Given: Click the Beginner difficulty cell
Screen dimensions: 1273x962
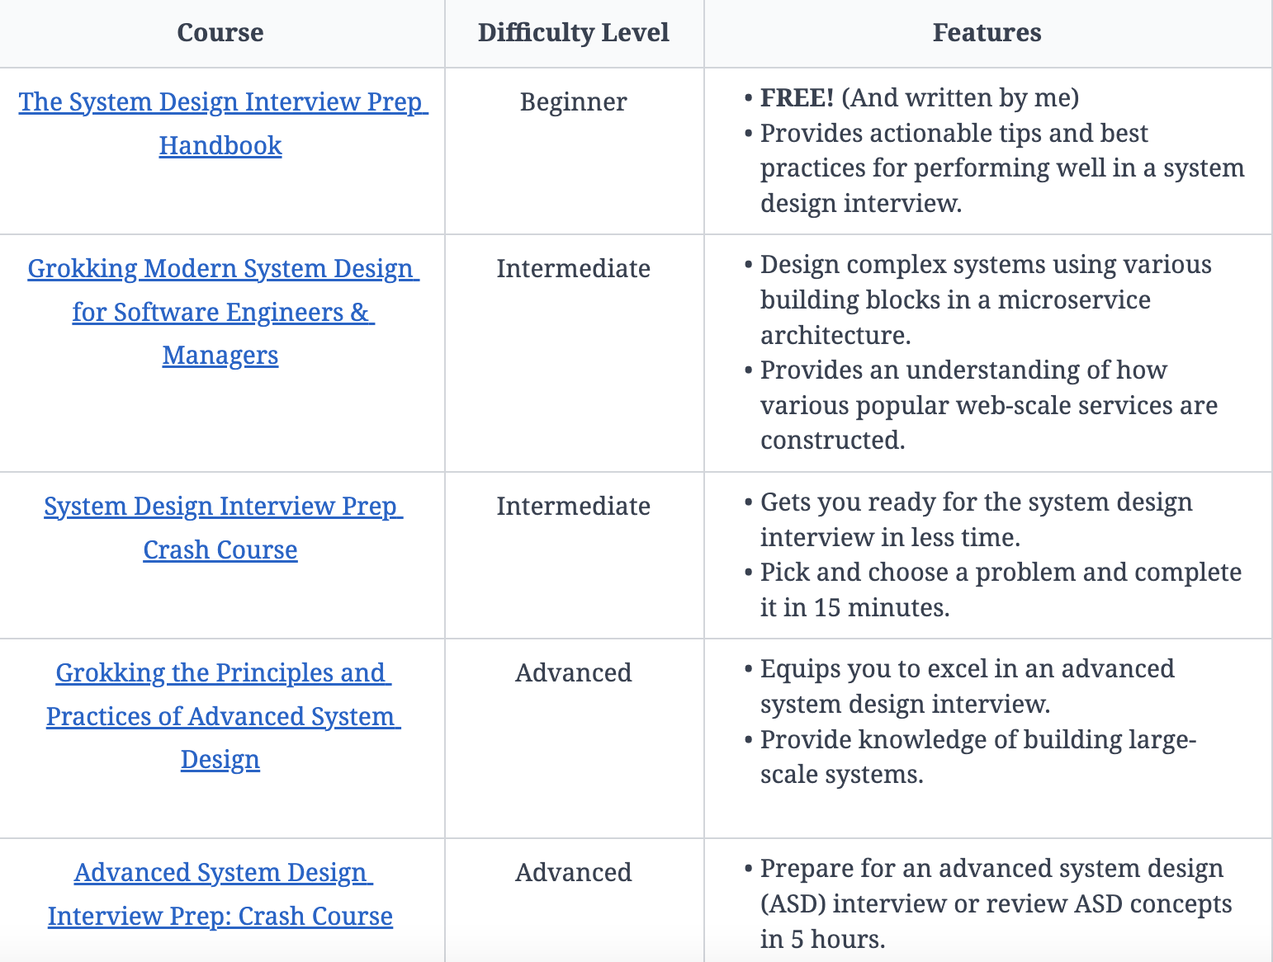Looking at the screenshot, I should point(573,102).
